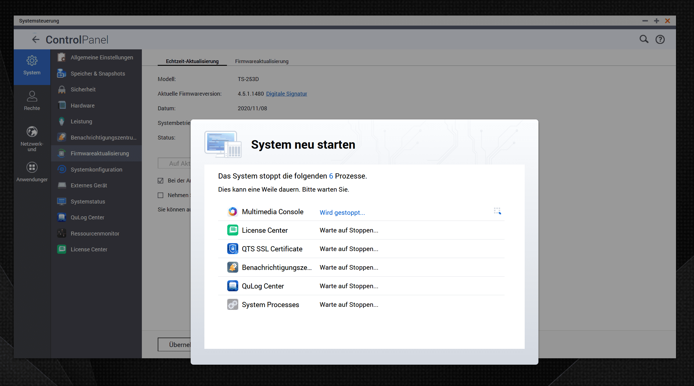This screenshot has height=386, width=694.
Task: Click the firmware version 4.5.1.1480 text
Action: click(251, 94)
